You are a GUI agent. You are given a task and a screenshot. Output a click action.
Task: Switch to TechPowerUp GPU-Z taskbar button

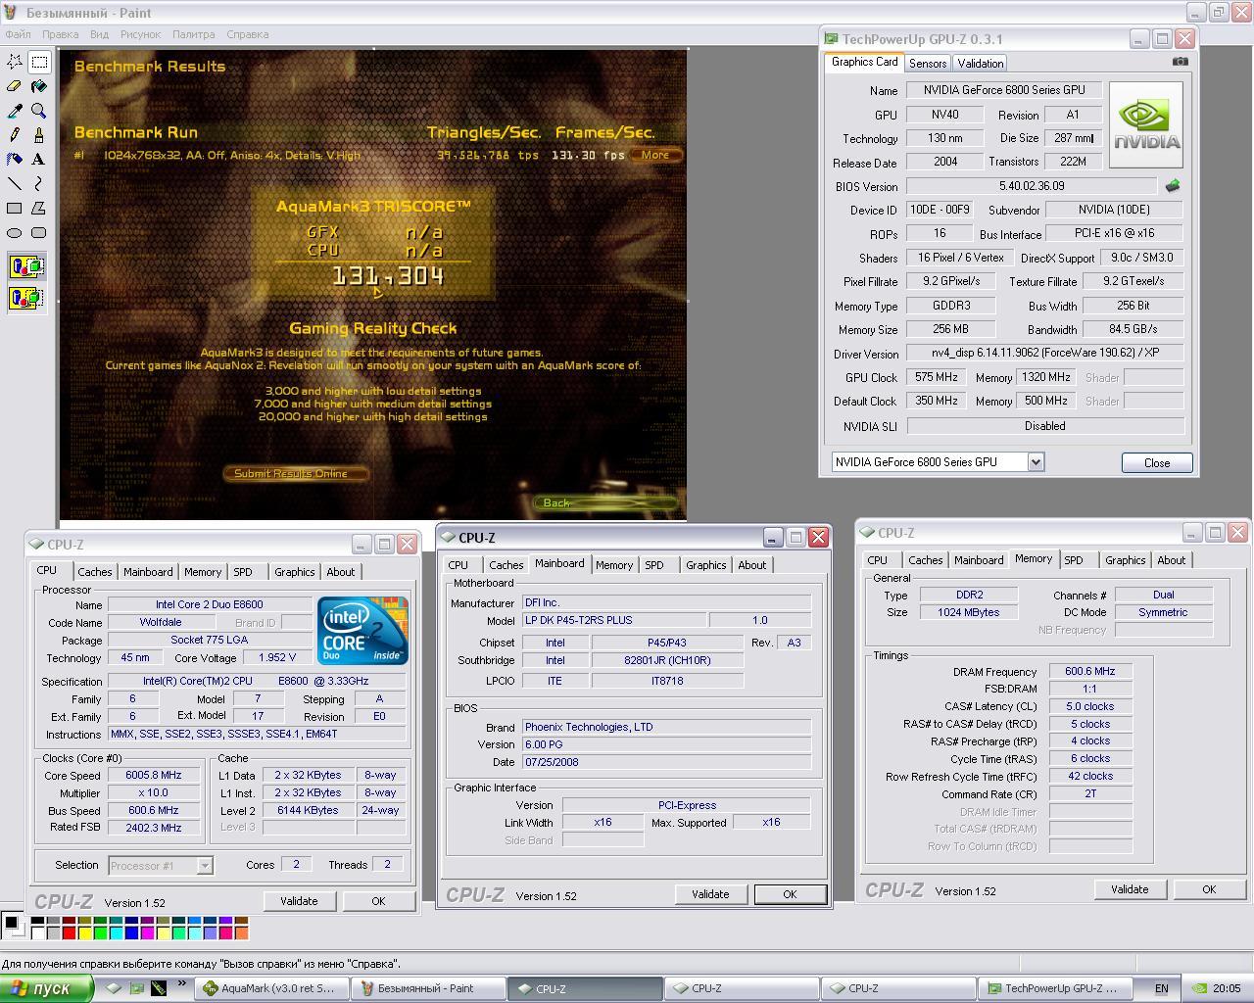1055,988
